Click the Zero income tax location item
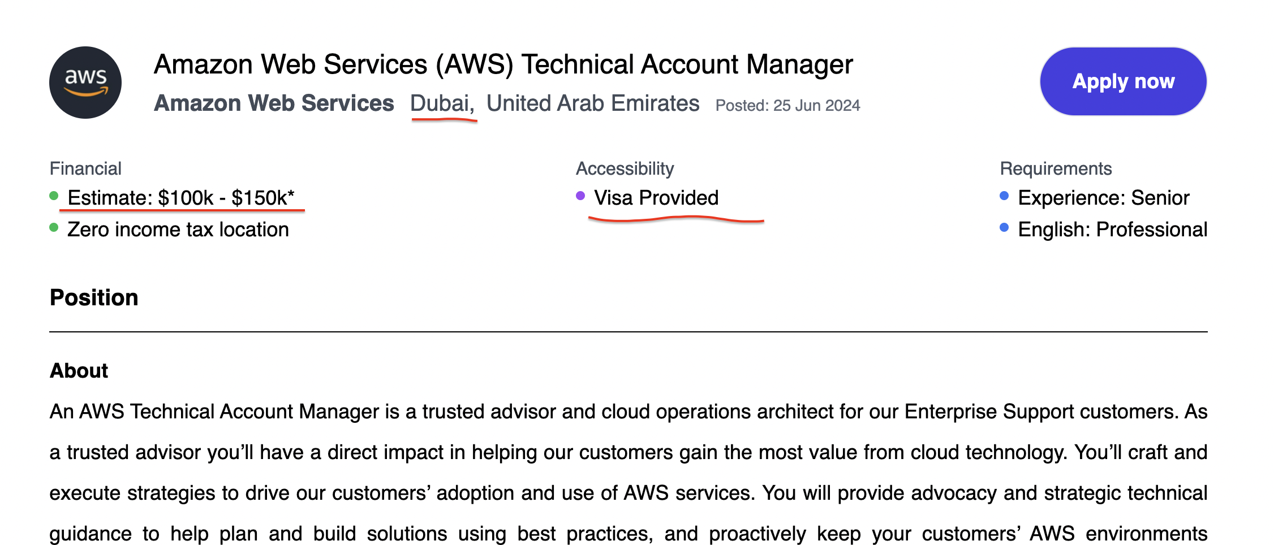Screen dimensions: 1274x545 pyautogui.click(x=178, y=230)
